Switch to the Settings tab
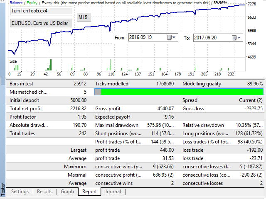266x199 pixels. coord(20,192)
